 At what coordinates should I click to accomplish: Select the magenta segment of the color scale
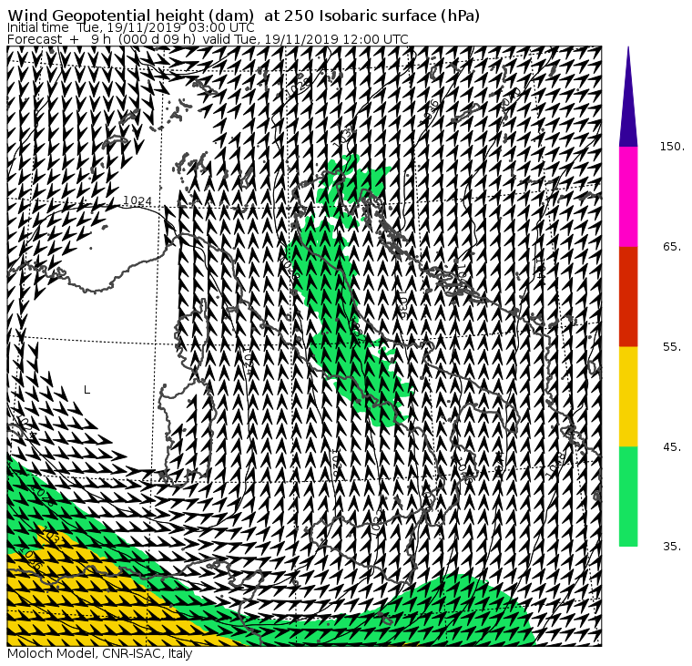click(628, 197)
